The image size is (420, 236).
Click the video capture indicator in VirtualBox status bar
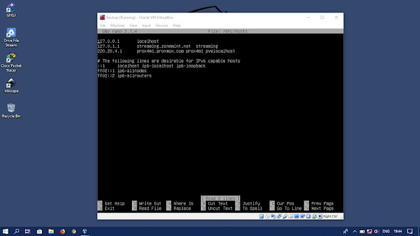click(303, 216)
